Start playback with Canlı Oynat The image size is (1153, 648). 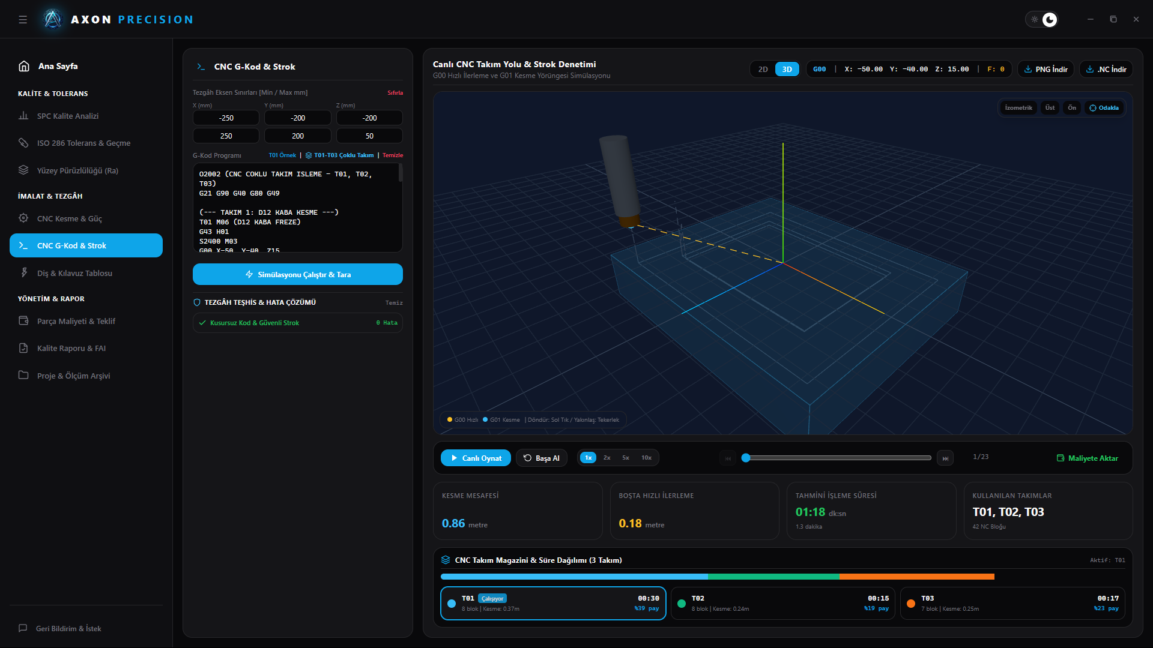pyautogui.click(x=476, y=458)
